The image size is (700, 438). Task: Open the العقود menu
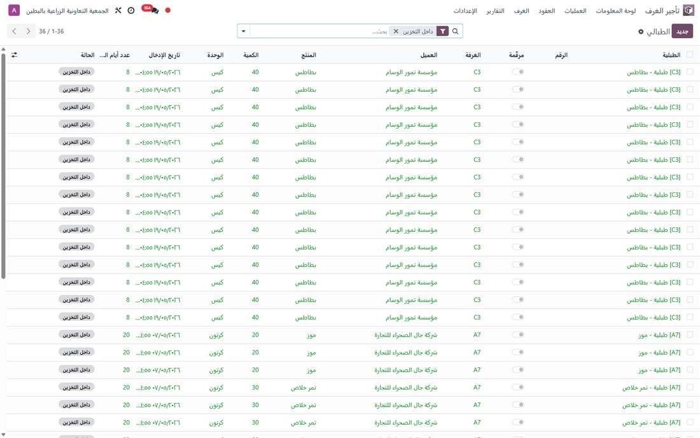[547, 10]
